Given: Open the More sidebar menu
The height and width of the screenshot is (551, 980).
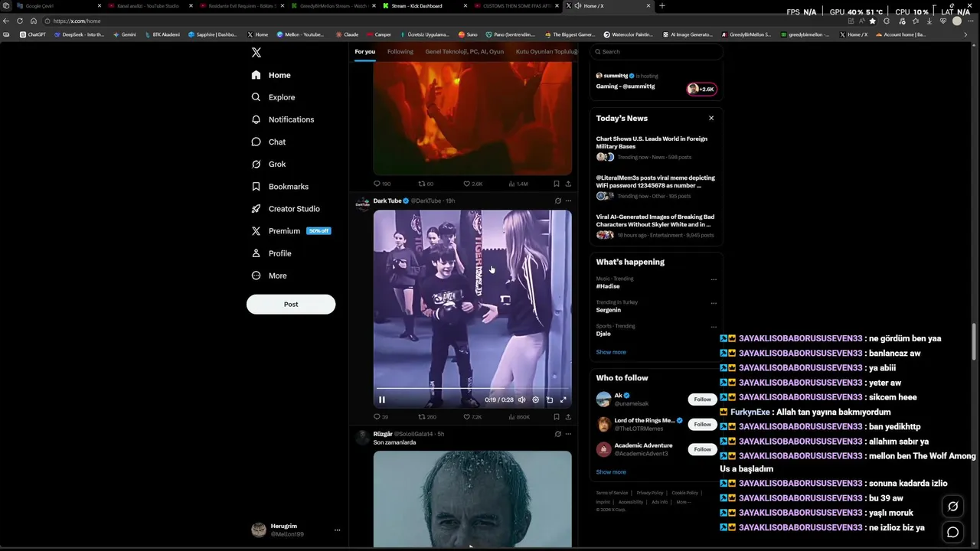Looking at the screenshot, I should point(269,275).
